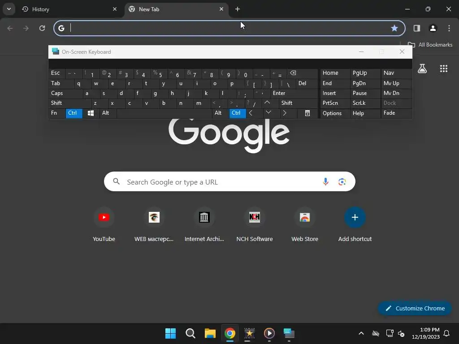459x344 pixels.
Task: Toggle the right Alt key
Action: [221, 113]
